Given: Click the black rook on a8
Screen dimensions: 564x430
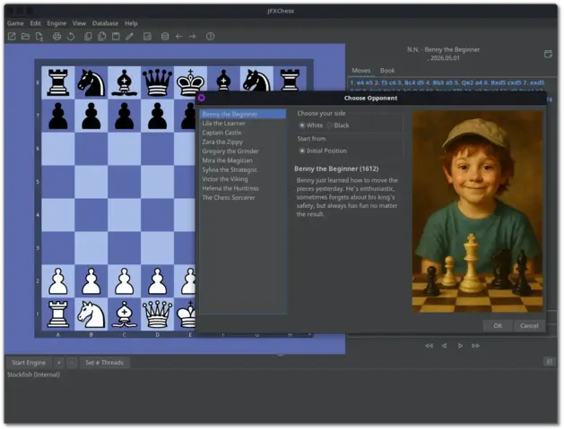Looking at the screenshot, I should pos(58,82).
